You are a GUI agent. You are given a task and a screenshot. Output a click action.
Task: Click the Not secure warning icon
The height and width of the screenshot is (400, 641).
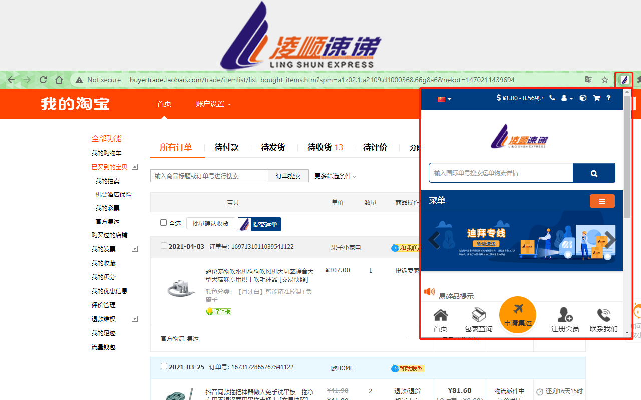point(79,80)
